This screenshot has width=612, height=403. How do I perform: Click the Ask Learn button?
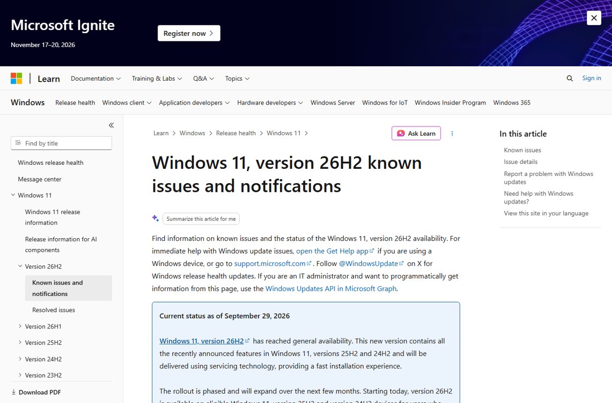coord(416,133)
